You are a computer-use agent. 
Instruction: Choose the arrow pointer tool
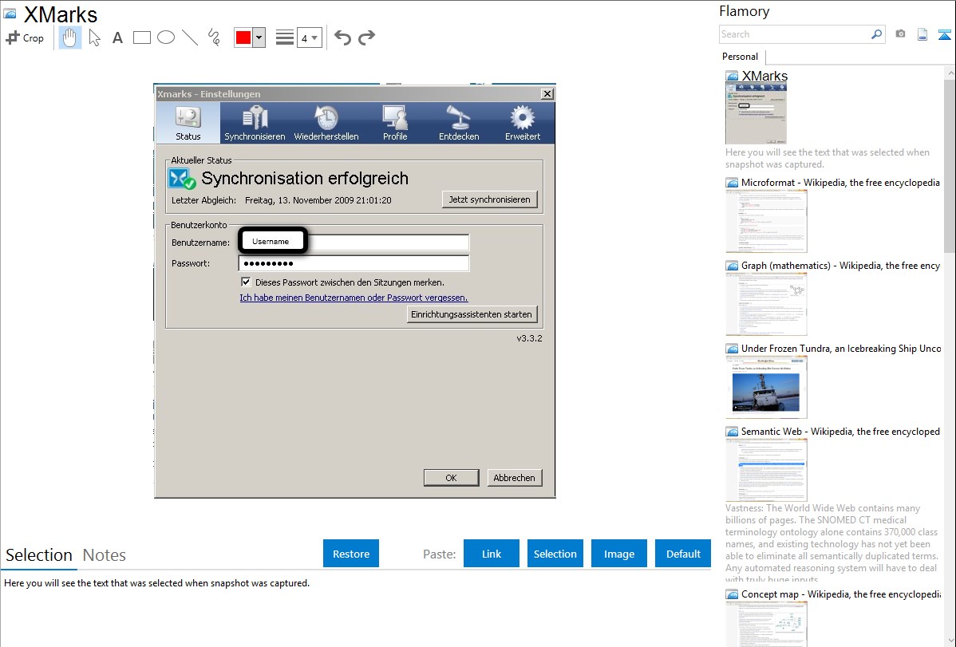pos(95,37)
